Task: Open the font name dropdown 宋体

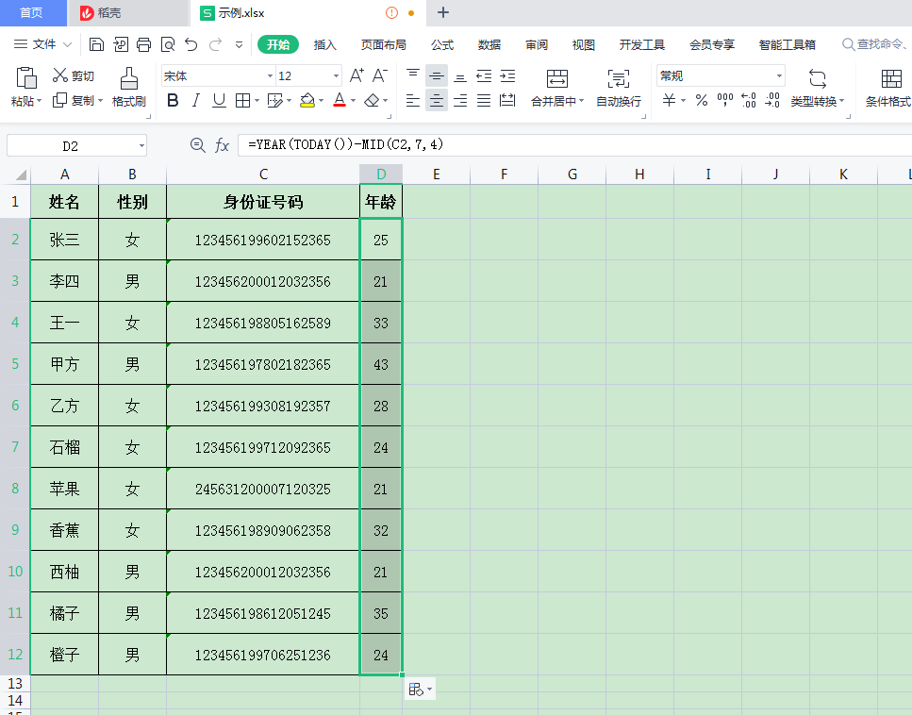Action: click(x=270, y=76)
